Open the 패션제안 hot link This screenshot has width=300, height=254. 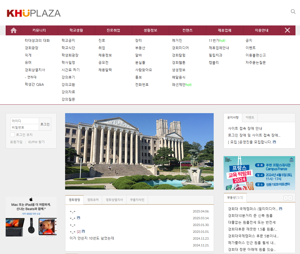182,84
